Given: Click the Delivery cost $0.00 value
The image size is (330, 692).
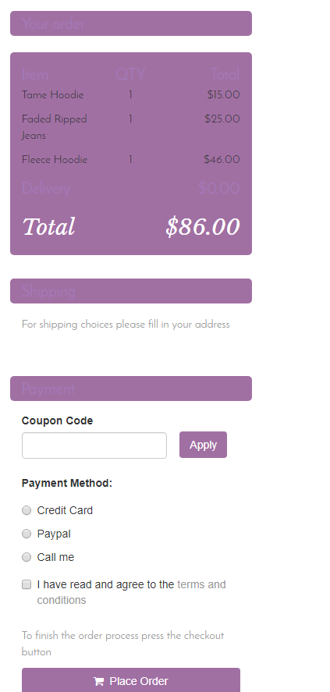Looking at the screenshot, I should tap(218, 189).
